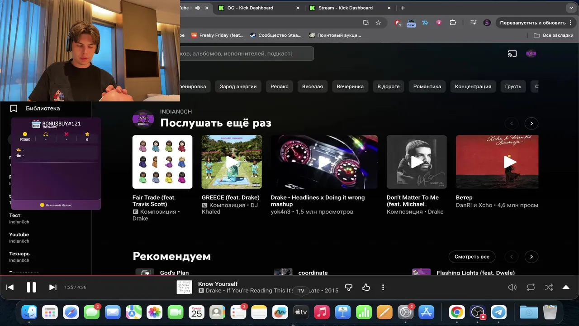The image size is (579, 326).
Task: Open the Freaky Friday SoundCloud bookmark
Action: [218, 35]
